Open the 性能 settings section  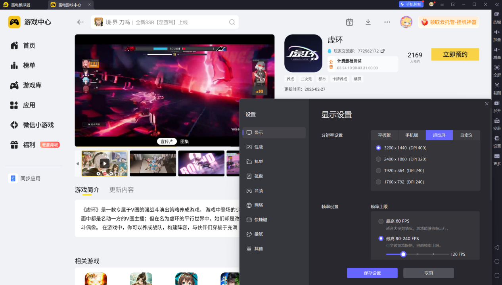[x=259, y=147]
